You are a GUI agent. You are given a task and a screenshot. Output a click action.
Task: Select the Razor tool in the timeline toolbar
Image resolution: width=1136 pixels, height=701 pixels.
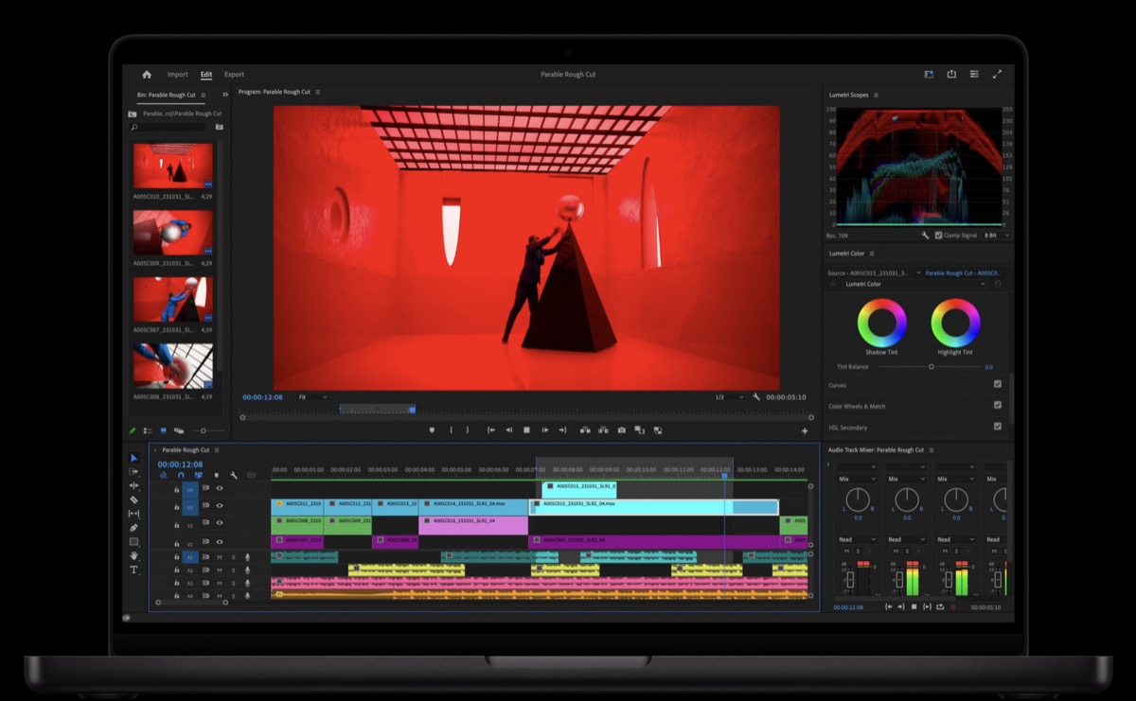point(133,499)
